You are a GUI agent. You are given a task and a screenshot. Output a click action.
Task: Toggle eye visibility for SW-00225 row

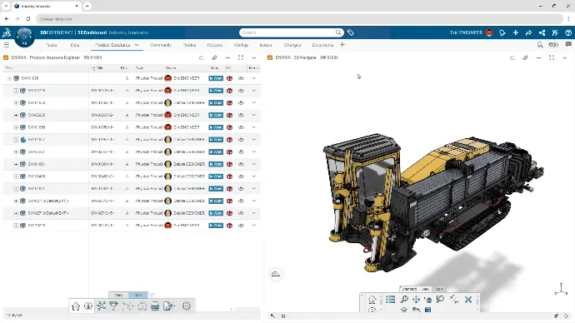pos(241,115)
